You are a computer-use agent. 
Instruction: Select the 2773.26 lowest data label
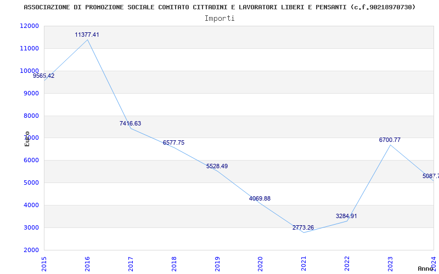303,227
